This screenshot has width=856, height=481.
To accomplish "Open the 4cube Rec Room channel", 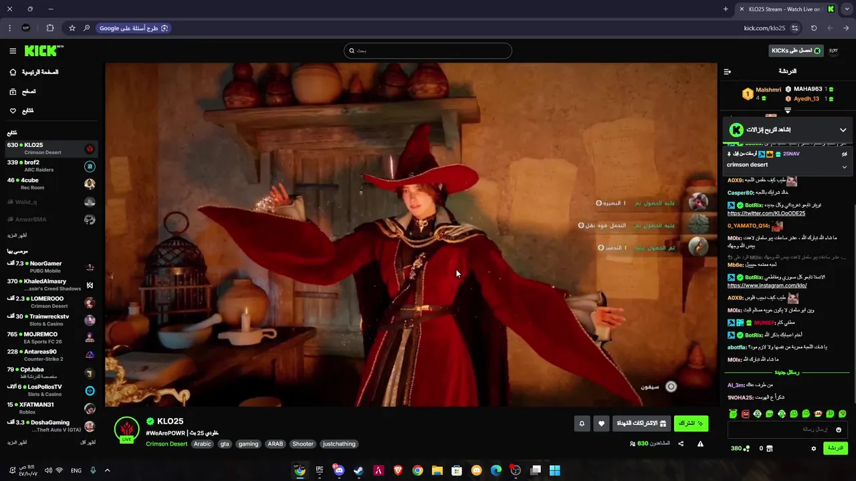I will click(x=51, y=184).
